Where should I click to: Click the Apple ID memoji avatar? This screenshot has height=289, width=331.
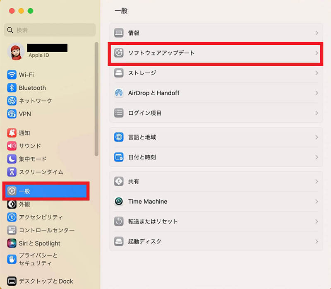[16, 52]
